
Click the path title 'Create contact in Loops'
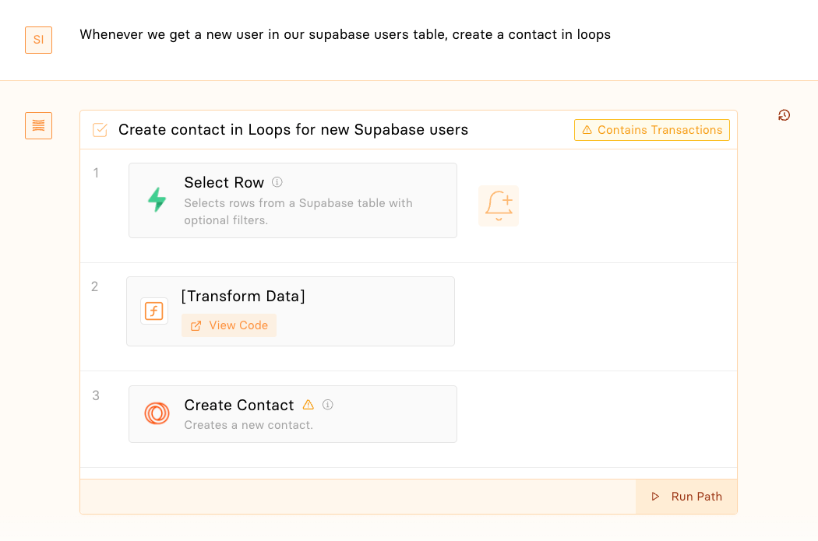tap(293, 130)
